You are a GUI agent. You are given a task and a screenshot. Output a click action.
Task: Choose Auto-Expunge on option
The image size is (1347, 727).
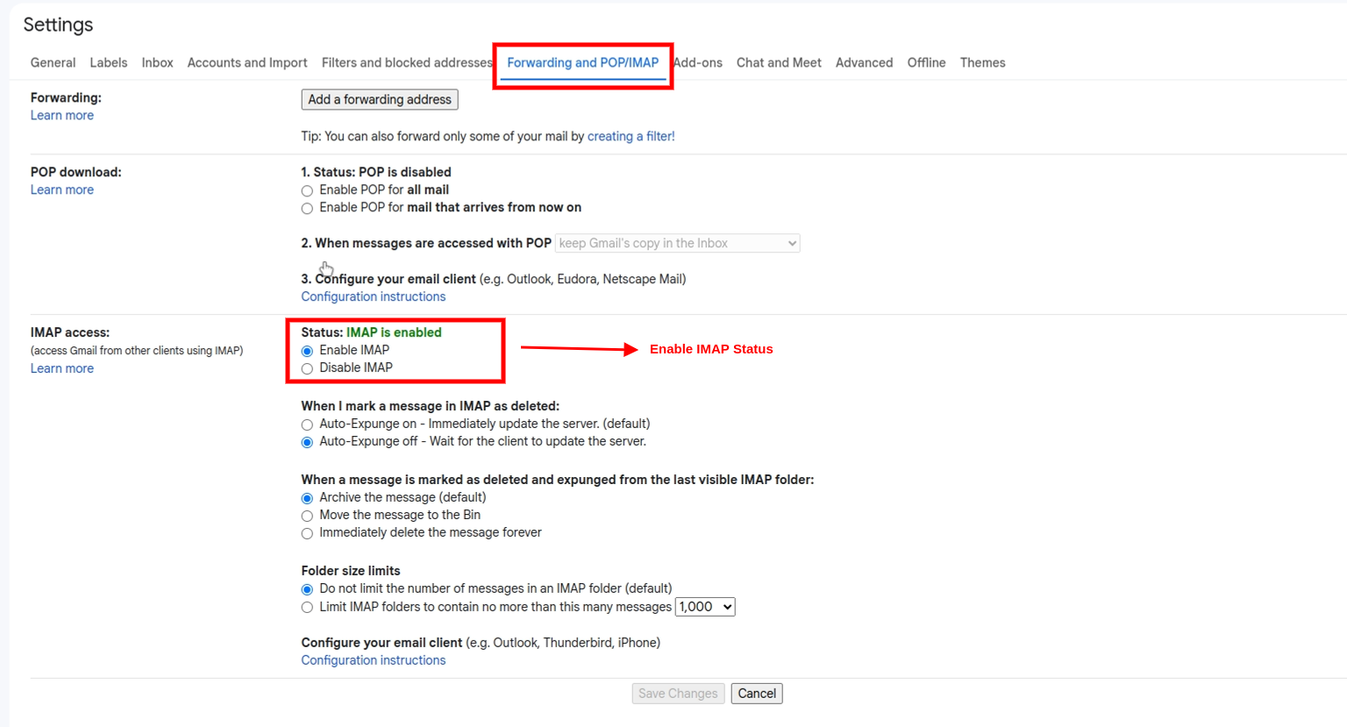(x=307, y=424)
